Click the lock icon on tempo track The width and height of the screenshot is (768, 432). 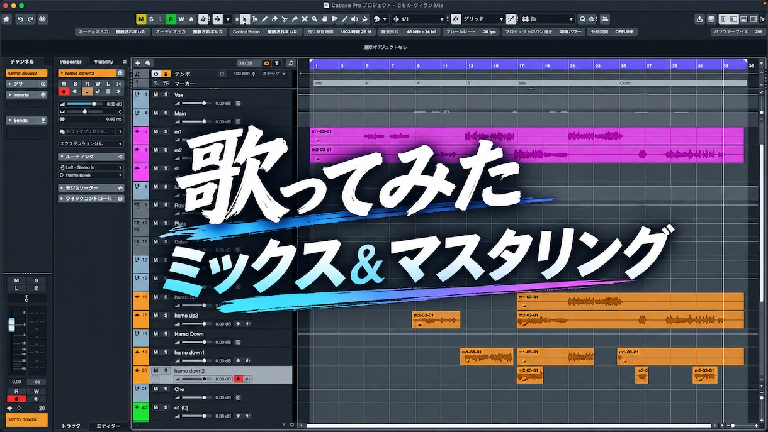(x=166, y=74)
